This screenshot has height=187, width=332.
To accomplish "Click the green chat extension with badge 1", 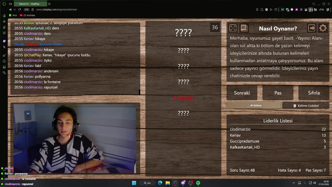I will [x=287, y=10].
